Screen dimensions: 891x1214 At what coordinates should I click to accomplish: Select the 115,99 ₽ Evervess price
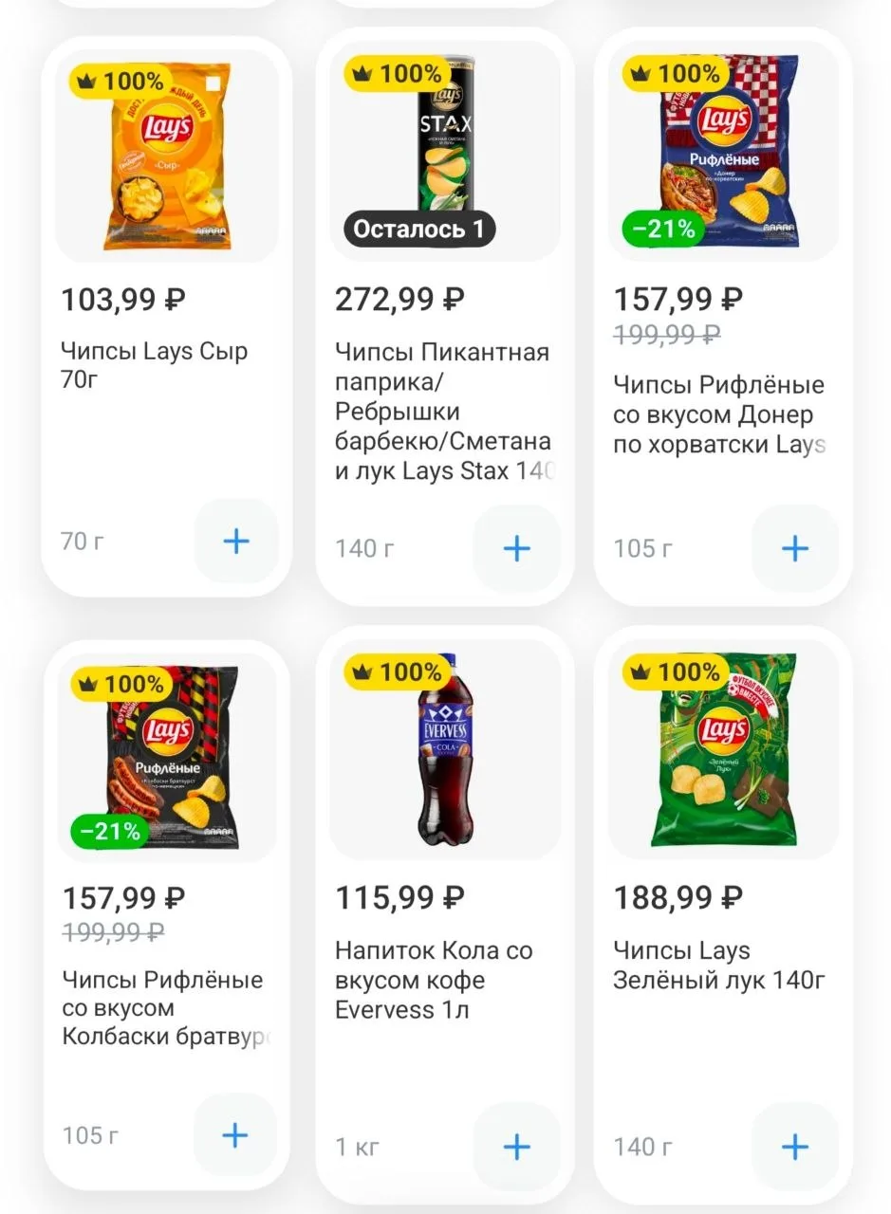(x=399, y=897)
